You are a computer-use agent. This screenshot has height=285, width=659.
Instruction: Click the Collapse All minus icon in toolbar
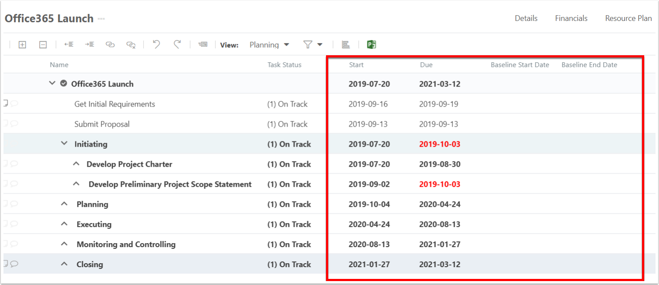click(43, 44)
